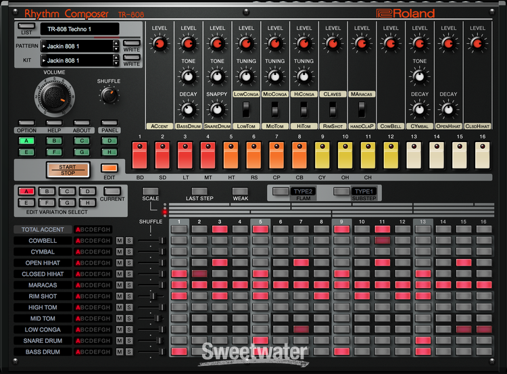Open the OPTION menu
The image size is (507, 374).
[26, 123]
